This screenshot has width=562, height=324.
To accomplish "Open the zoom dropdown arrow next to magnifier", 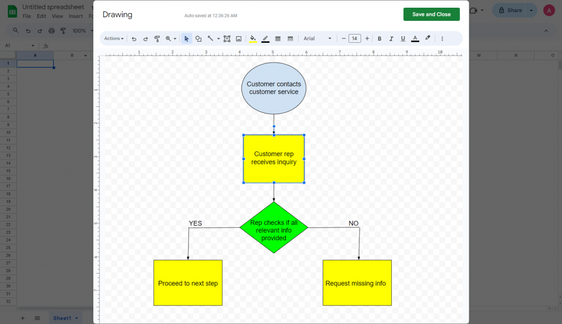I will [x=175, y=39].
